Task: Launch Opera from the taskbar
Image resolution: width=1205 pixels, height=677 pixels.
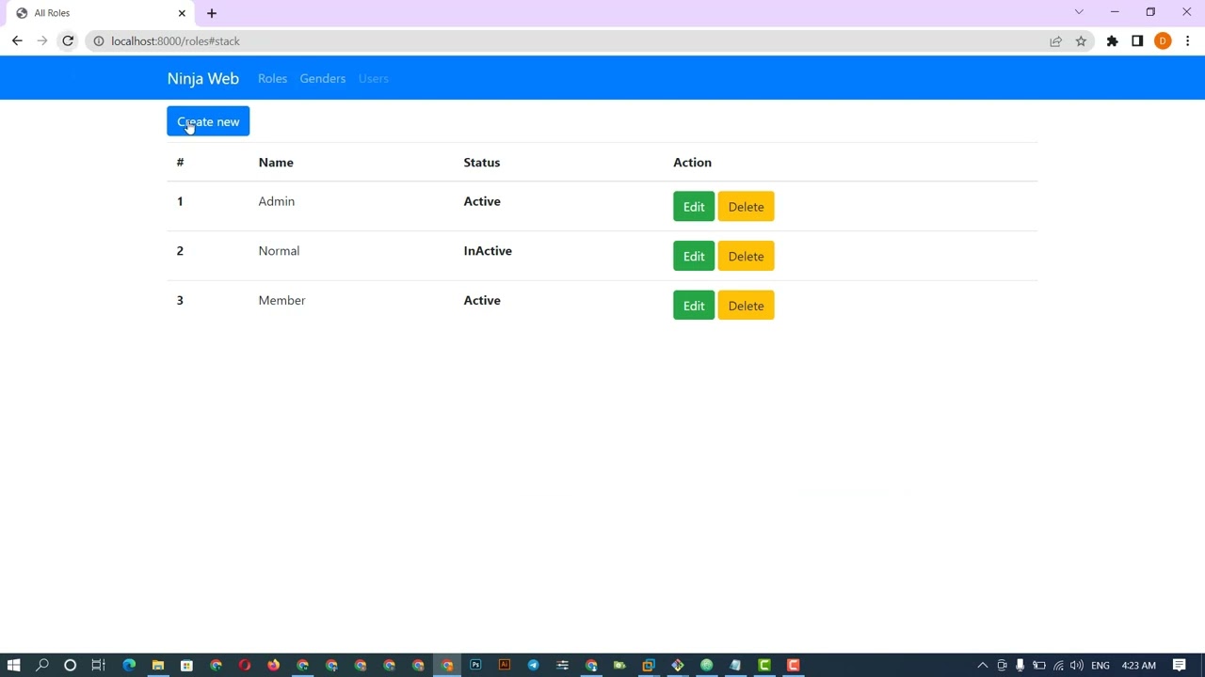Action: click(245, 666)
